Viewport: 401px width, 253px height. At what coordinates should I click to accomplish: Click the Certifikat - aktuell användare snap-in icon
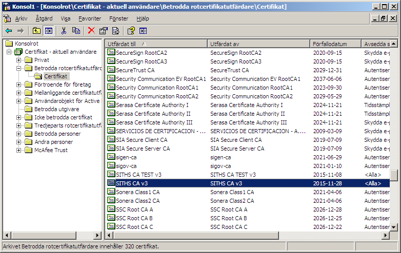point(18,52)
